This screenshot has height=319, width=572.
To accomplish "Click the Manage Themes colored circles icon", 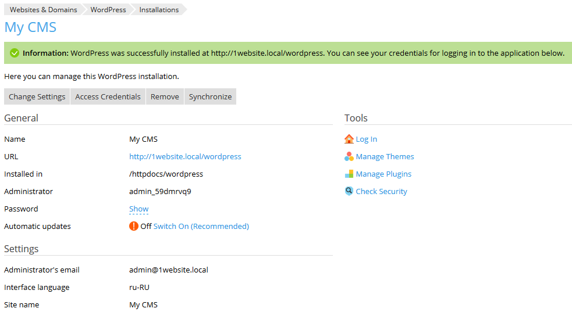I will coord(349,156).
